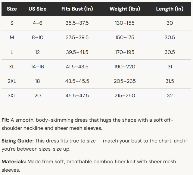Click the length value 32

(170, 96)
